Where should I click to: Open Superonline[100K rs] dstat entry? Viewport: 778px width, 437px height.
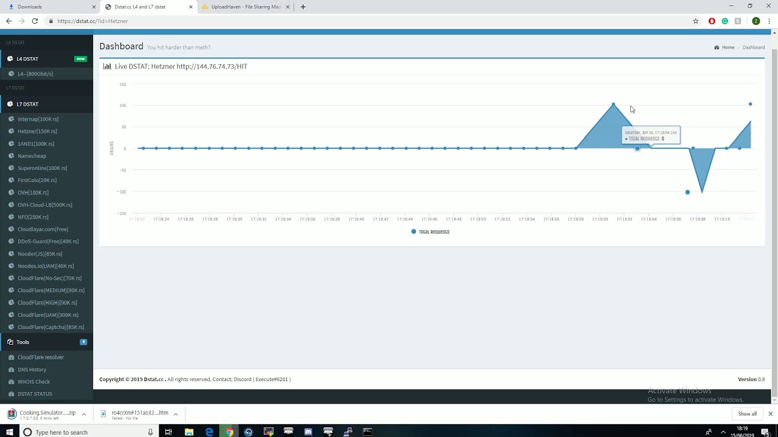click(x=42, y=168)
